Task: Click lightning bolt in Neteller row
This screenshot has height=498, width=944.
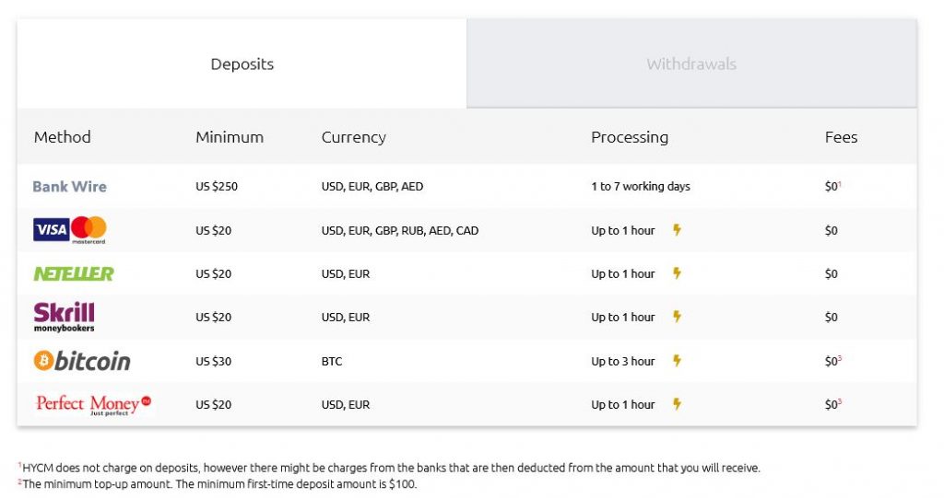Action: click(677, 273)
